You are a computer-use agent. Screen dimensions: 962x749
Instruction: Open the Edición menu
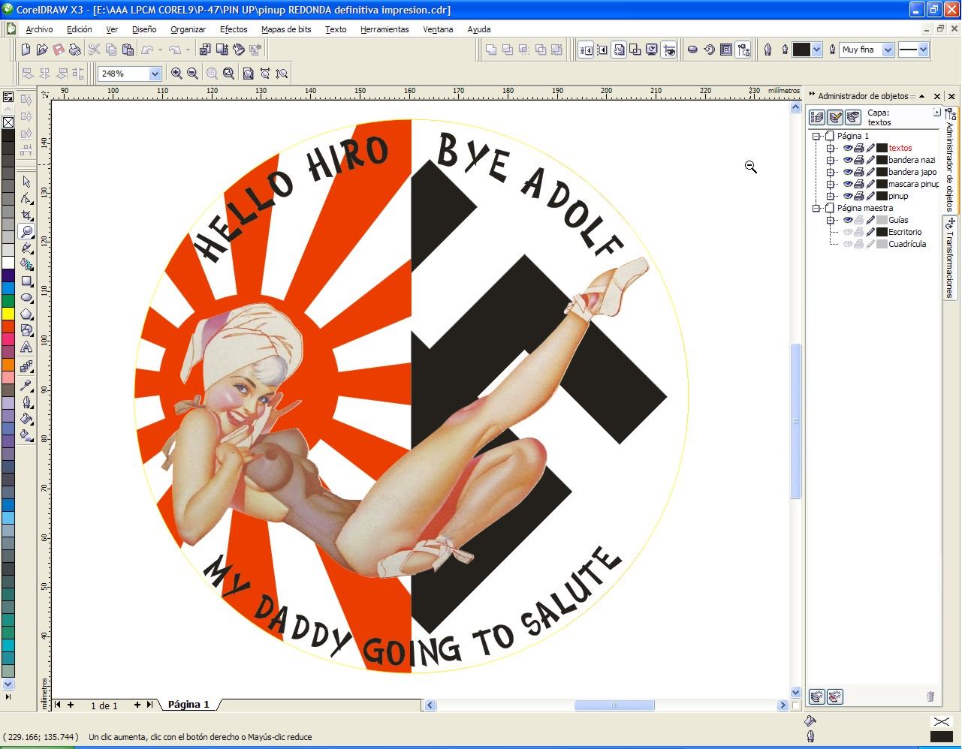pos(79,29)
